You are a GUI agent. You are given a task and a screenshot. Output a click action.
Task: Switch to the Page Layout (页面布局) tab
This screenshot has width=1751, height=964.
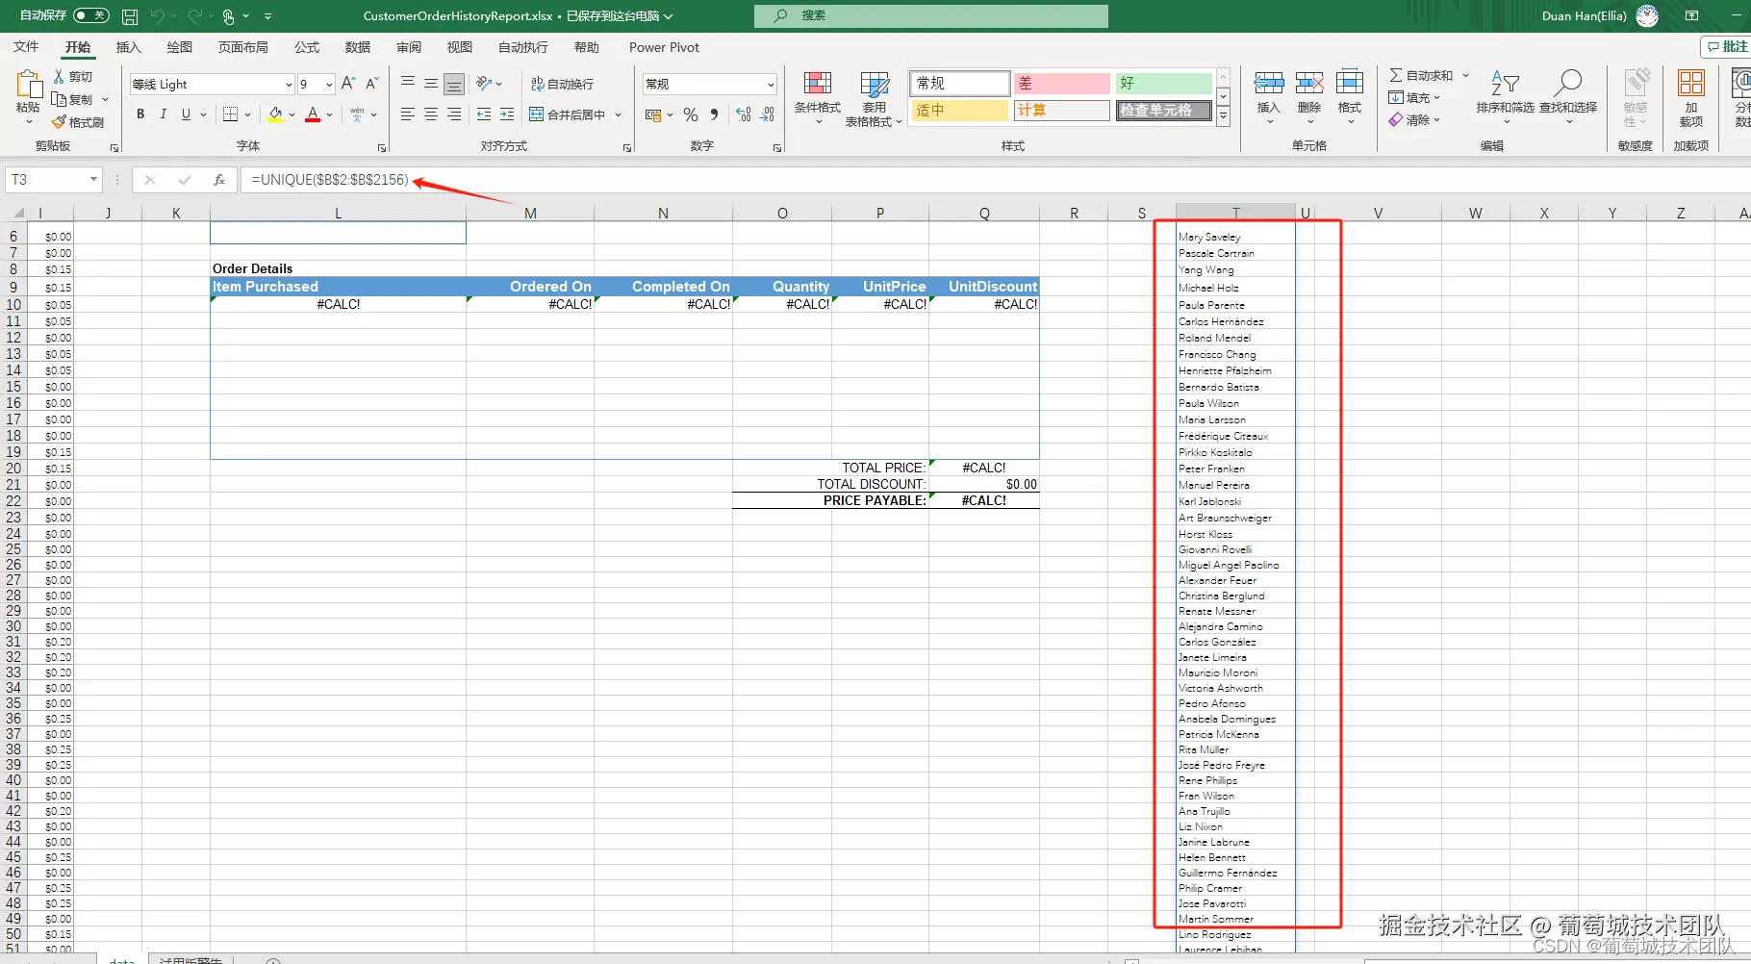(x=242, y=47)
